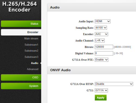This screenshot has height=103, width=136.
Task: Change the Encoder AAC dropdown
Action: click(x=101, y=34)
